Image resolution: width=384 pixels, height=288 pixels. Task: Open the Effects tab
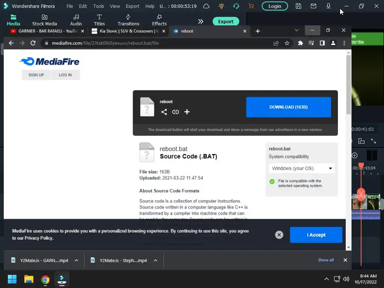point(159,20)
